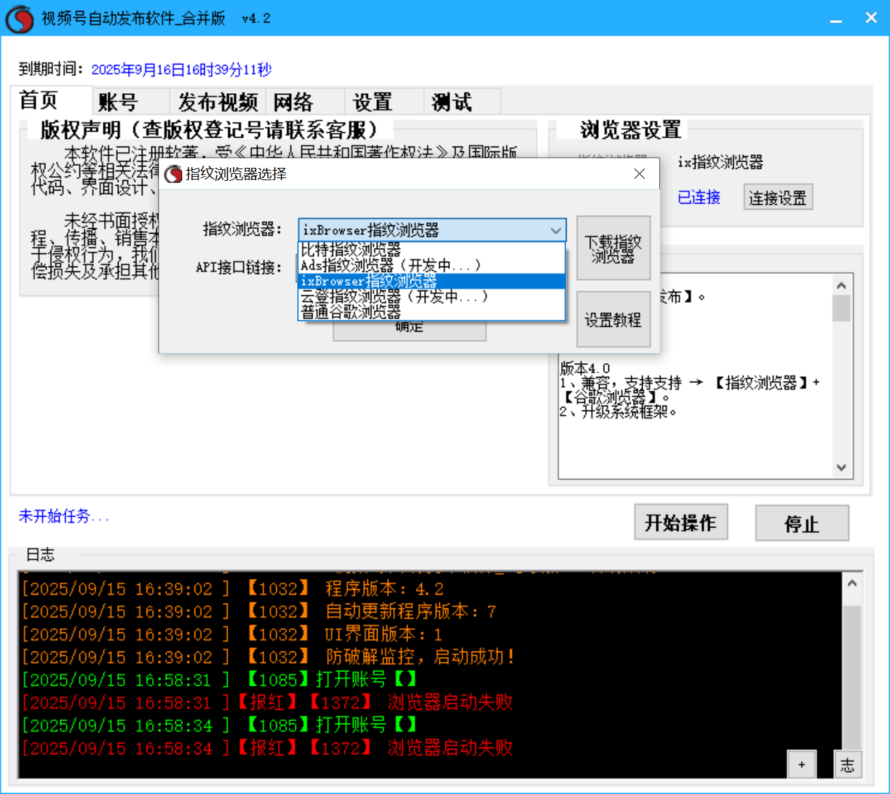
Task: Open the 设置教程 button
Action: pos(613,320)
